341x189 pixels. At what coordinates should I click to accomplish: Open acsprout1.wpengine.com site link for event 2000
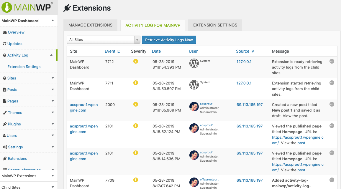84,107
